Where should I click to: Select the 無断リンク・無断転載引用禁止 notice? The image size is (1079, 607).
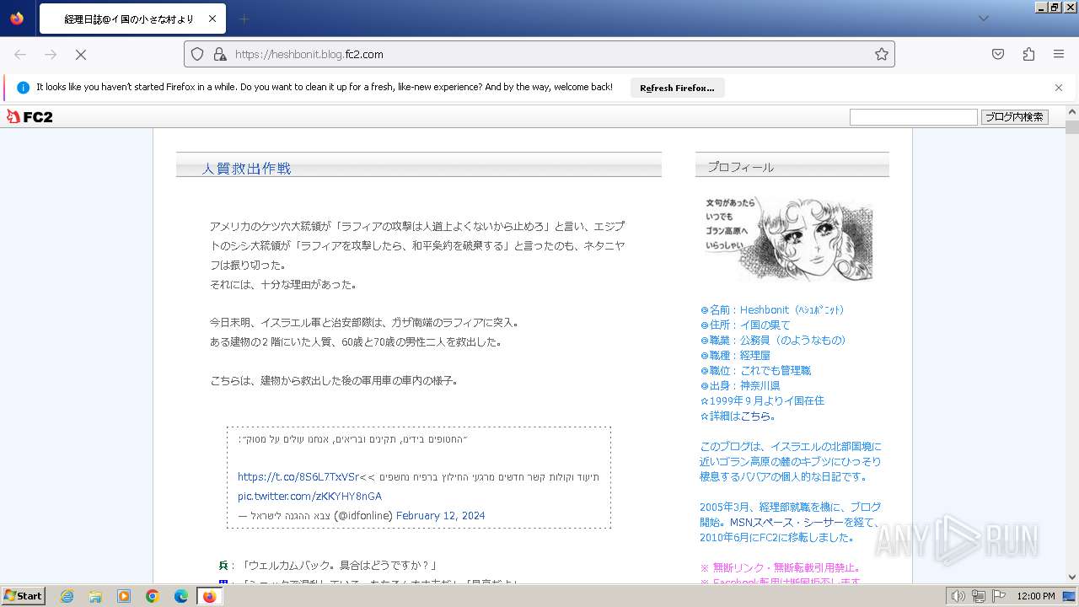click(780, 567)
